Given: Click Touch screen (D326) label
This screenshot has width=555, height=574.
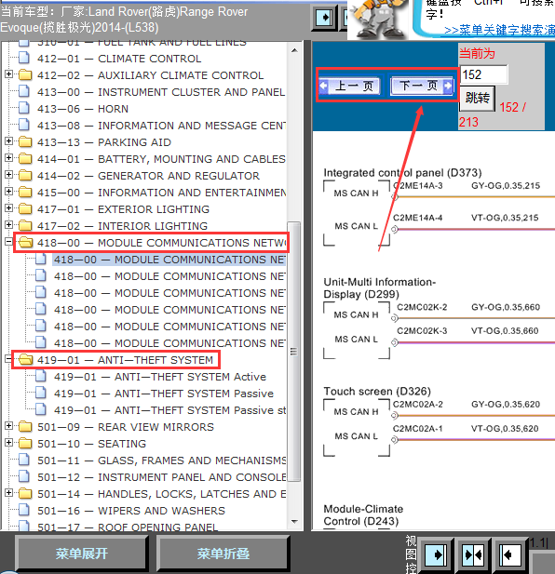Looking at the screenshot, I should point(377,391).
